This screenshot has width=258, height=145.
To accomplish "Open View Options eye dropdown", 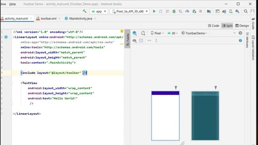I will coord(134,40).
